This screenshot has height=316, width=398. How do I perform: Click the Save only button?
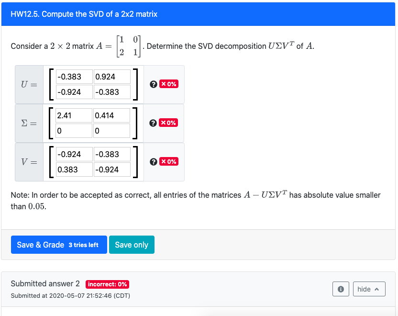point(132,245)
